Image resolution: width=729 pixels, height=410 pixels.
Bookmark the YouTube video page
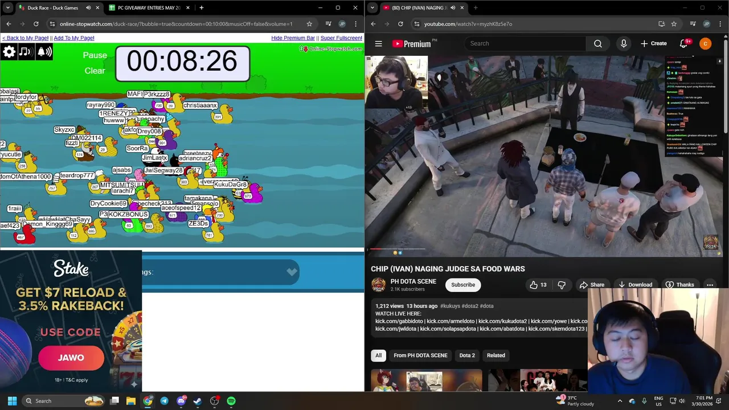click(x=674, y=24)
